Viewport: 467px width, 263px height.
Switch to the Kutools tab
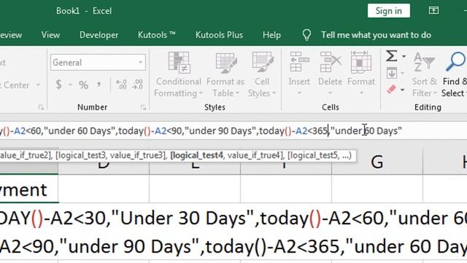pyautogui.click(x=157, y=35)
